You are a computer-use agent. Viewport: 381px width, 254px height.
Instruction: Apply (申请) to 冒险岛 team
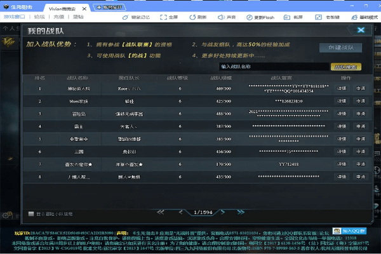click(361, 114)
